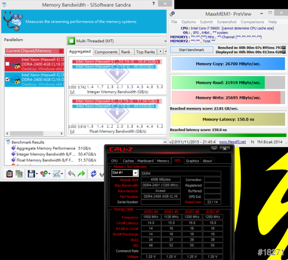This screenshot has width=288, height=260.
Task: Open the MaxxMEM Submit menu
Action: coord(206,22)
